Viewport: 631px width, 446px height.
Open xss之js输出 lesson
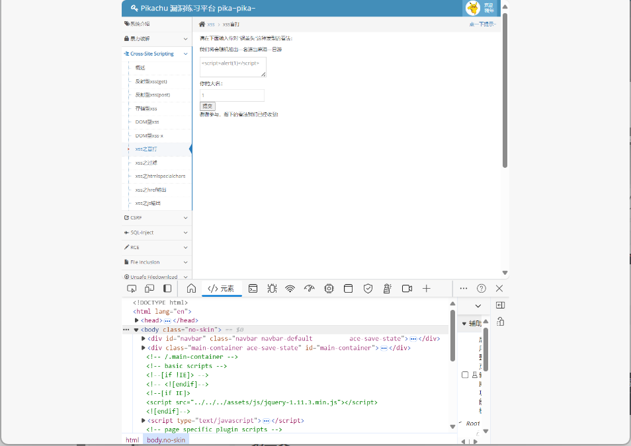click(147, 203)
